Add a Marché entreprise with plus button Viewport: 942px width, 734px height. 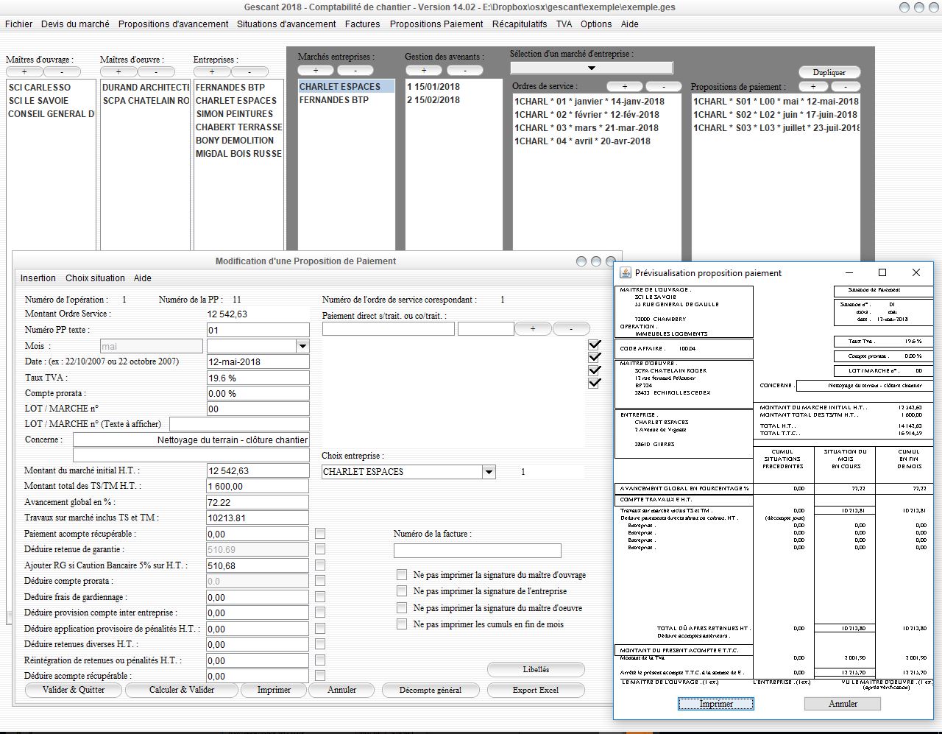pos(316,71)
